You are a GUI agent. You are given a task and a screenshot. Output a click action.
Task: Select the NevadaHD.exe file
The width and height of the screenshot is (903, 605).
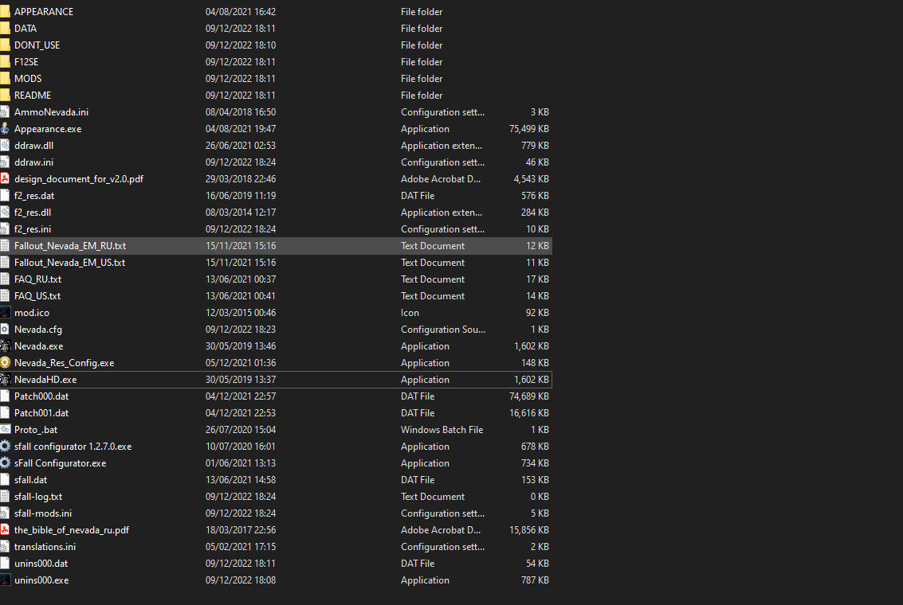point(45,380)
